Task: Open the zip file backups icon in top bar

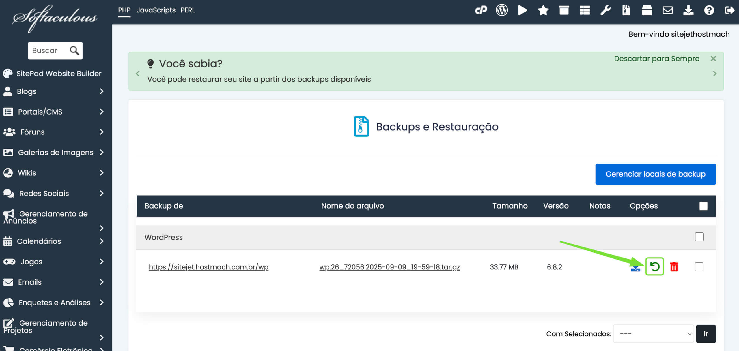Action: (626, 10)
